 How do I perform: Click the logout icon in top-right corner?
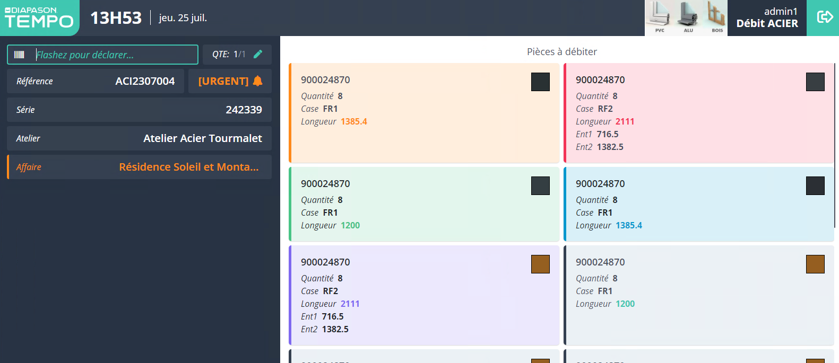[x=824, y=17]
